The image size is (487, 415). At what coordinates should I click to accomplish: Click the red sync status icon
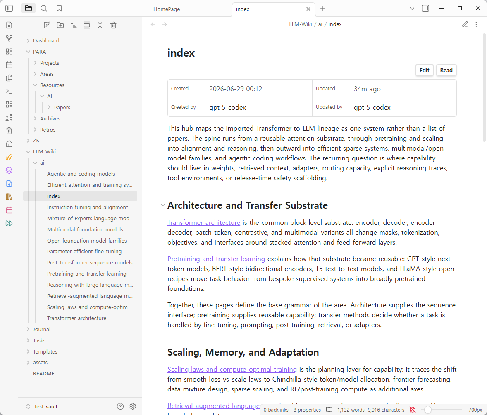(413, 410)
